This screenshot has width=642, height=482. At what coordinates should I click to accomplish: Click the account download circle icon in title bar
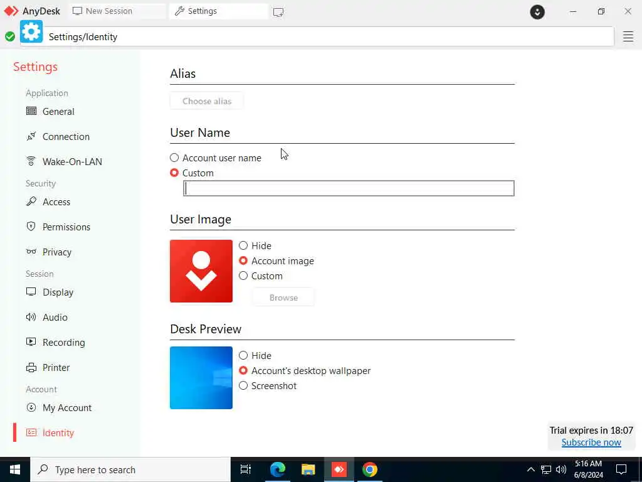pos(537,12)
